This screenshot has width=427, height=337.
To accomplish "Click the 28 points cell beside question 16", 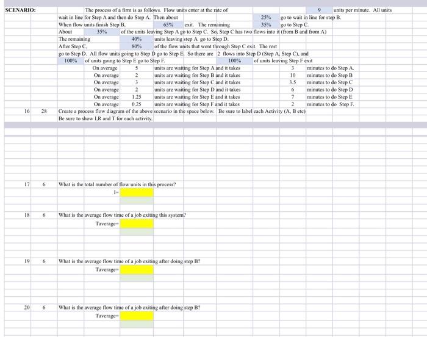I will [x=44, y=111].
